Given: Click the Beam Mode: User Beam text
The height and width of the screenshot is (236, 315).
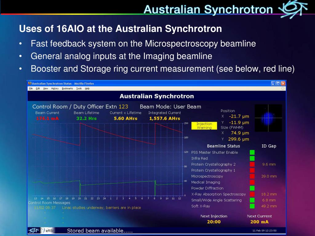Looking at the screenshot, I should click(x=170, y=107).
